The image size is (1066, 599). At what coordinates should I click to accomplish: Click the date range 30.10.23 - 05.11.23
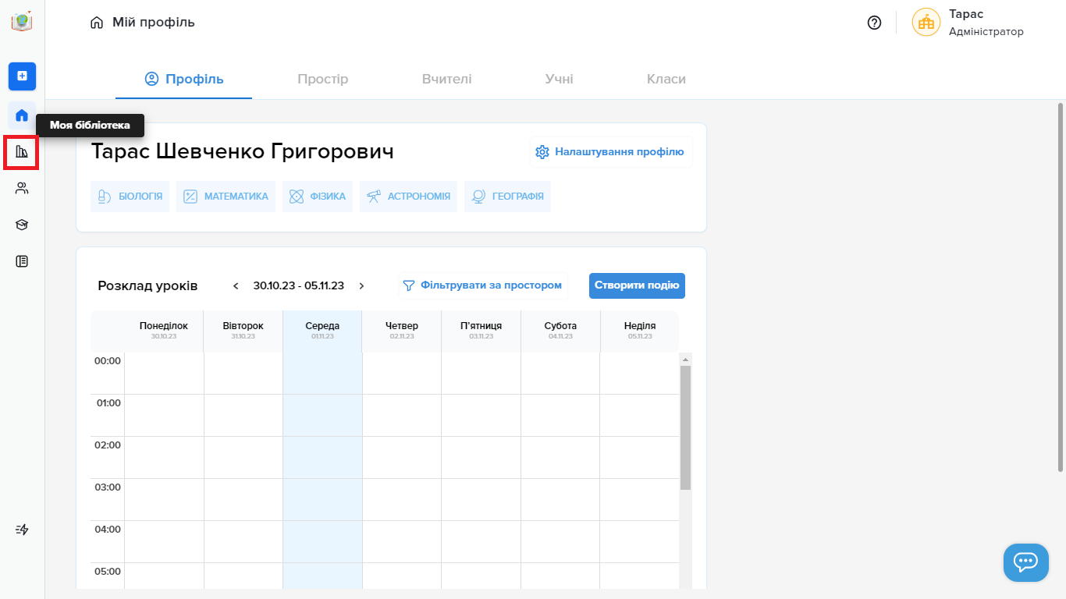point(299,285)
